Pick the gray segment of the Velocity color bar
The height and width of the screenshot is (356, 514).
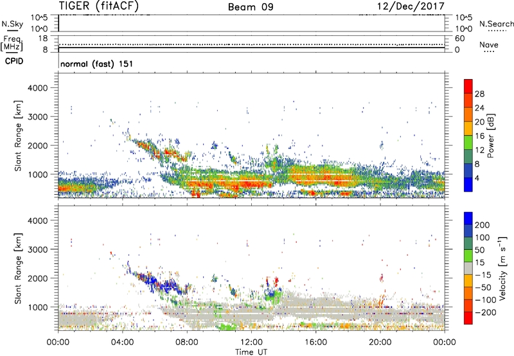[468, 268]
